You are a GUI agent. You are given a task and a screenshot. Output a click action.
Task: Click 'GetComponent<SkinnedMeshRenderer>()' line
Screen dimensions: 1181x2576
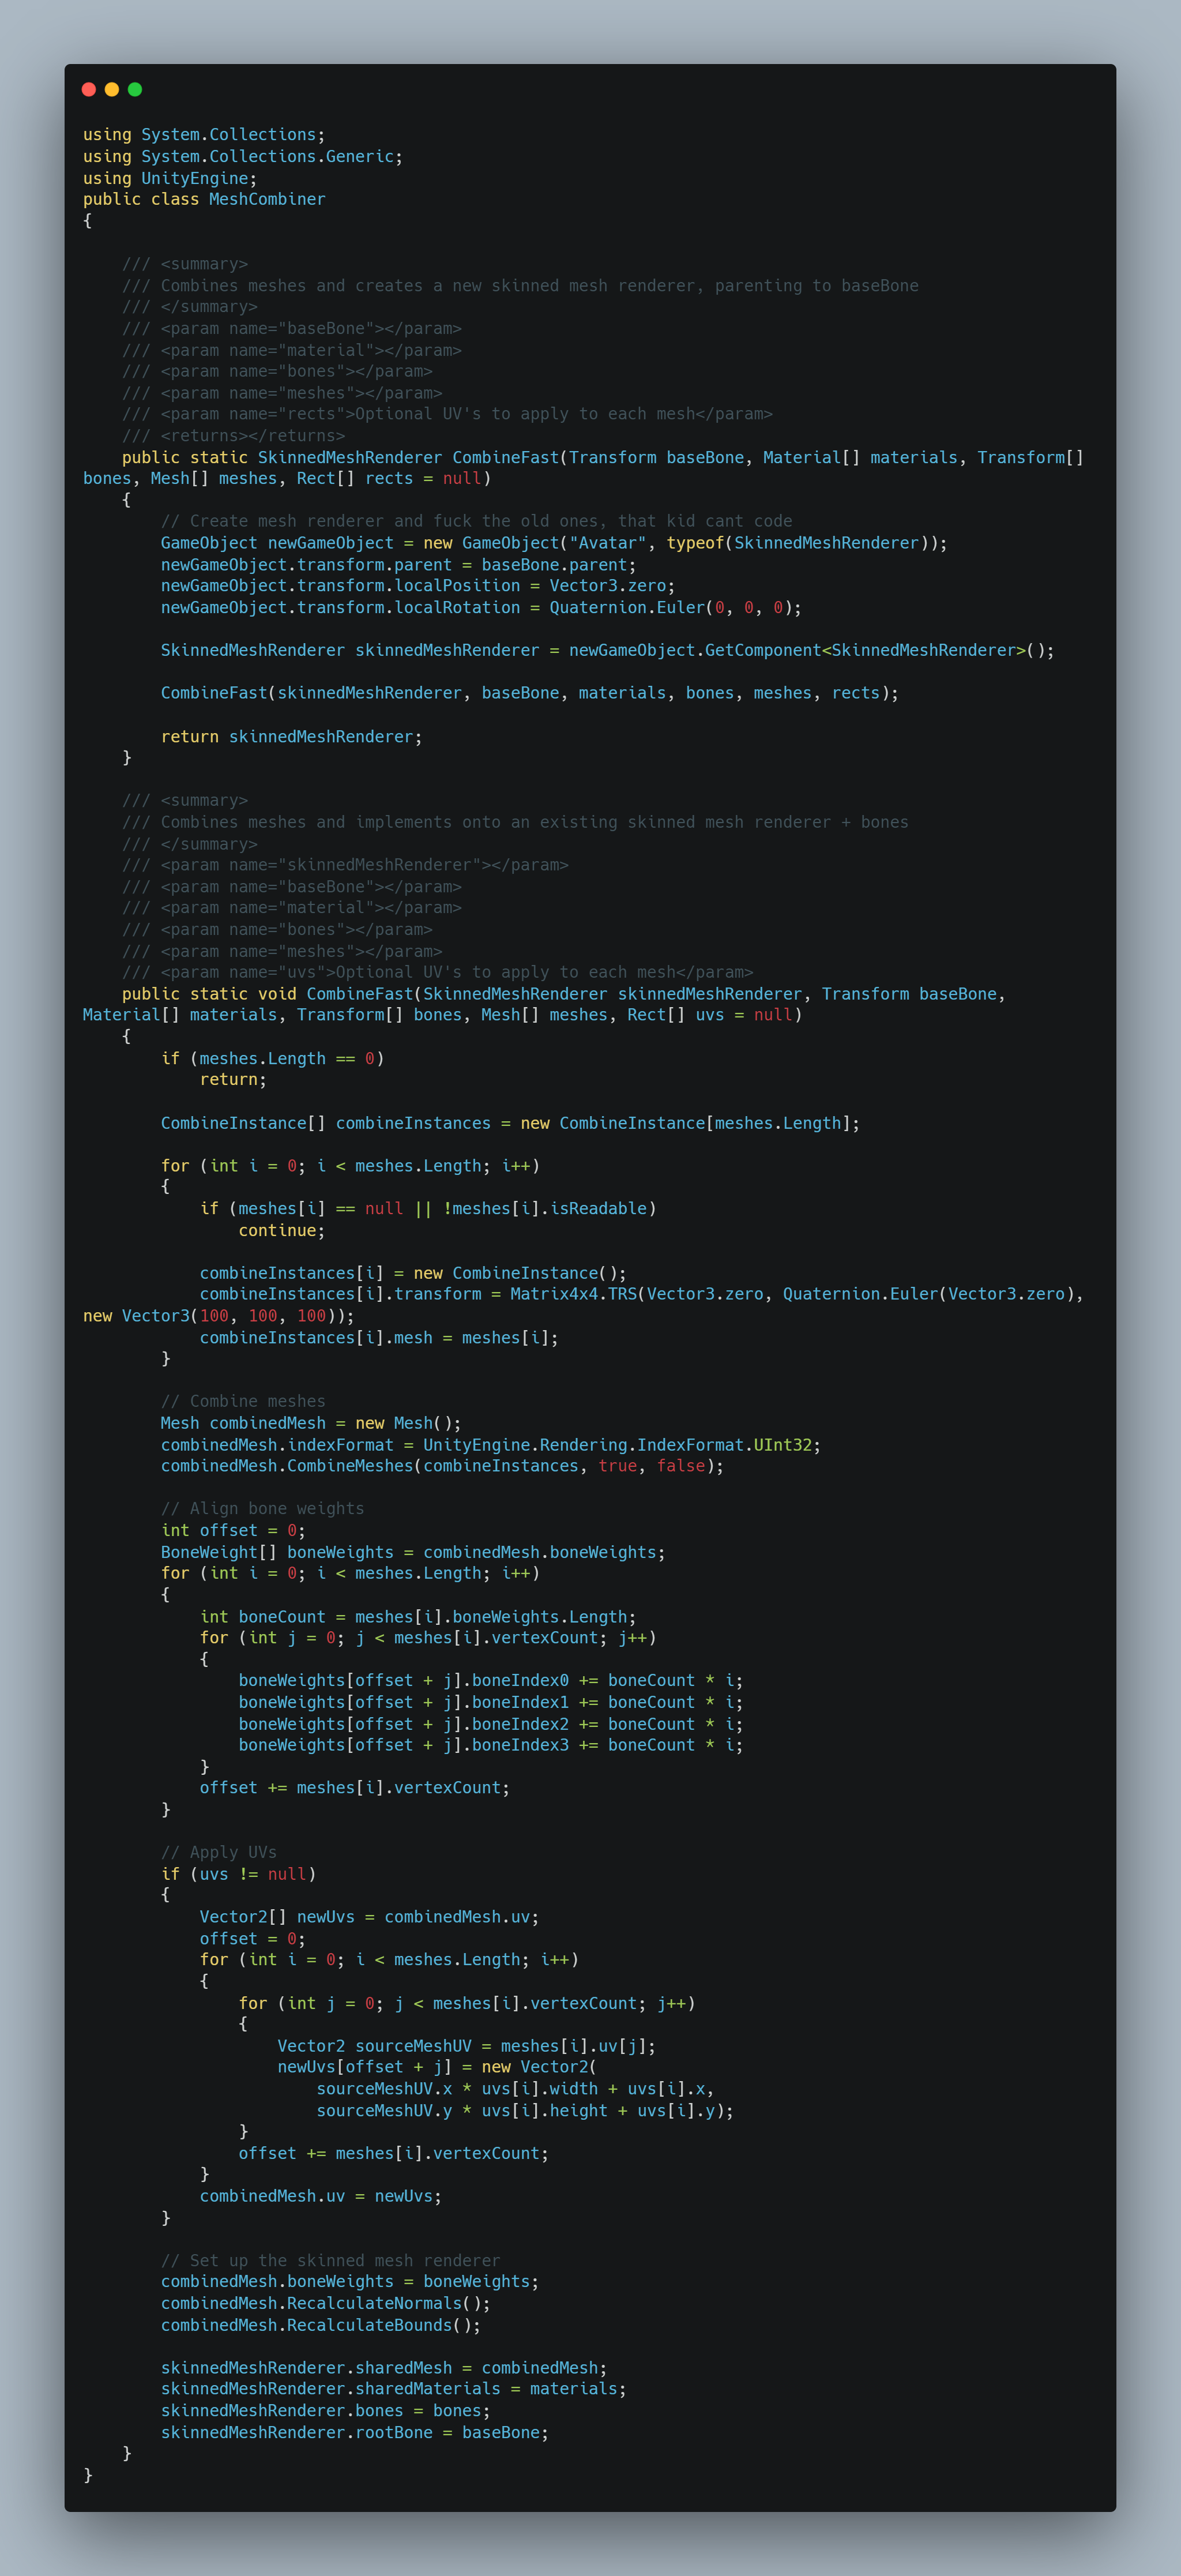607,650
